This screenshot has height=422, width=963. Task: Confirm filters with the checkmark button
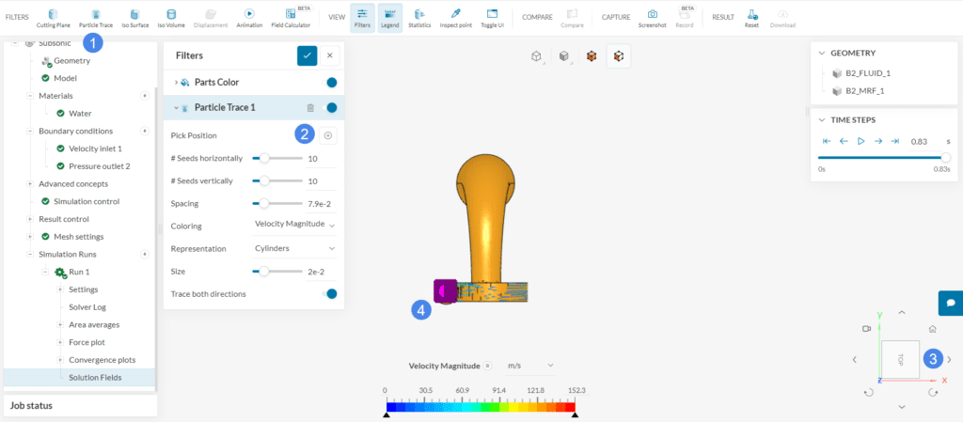point(307,55)
